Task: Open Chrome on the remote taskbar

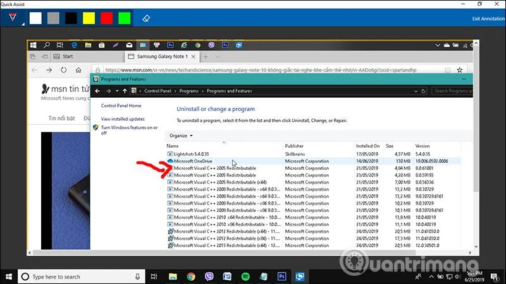Action: (197, 45)
